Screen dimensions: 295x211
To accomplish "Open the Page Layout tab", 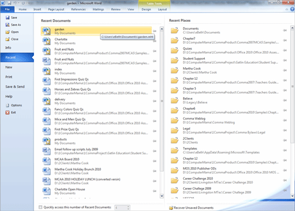I will click(x=56, y=9).
